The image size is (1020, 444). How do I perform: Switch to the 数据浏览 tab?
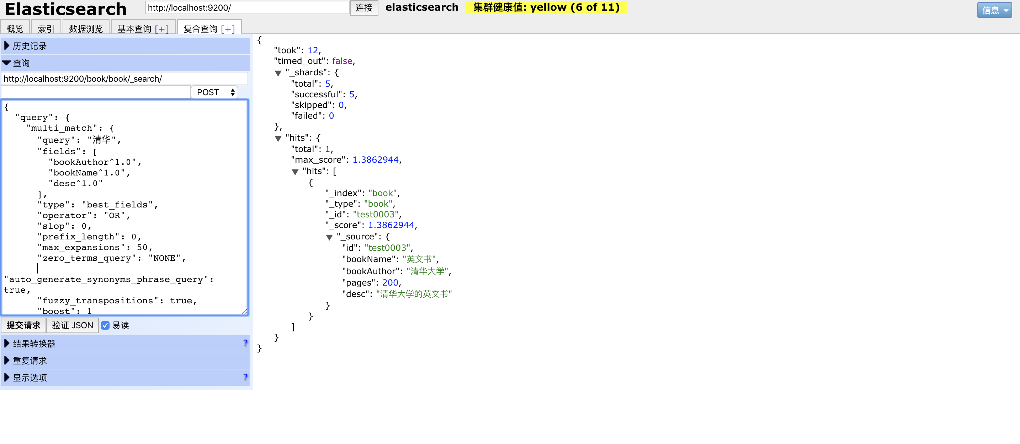(x=85, y=29)
